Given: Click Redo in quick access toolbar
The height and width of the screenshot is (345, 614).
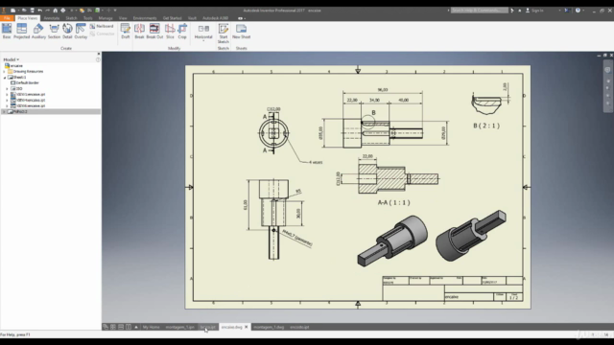Looking at the screenshot, I should click(x=47, y=11).
